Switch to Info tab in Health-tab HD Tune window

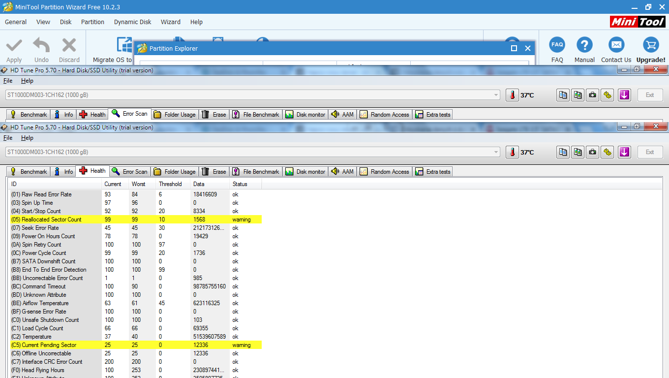point(63,172)
